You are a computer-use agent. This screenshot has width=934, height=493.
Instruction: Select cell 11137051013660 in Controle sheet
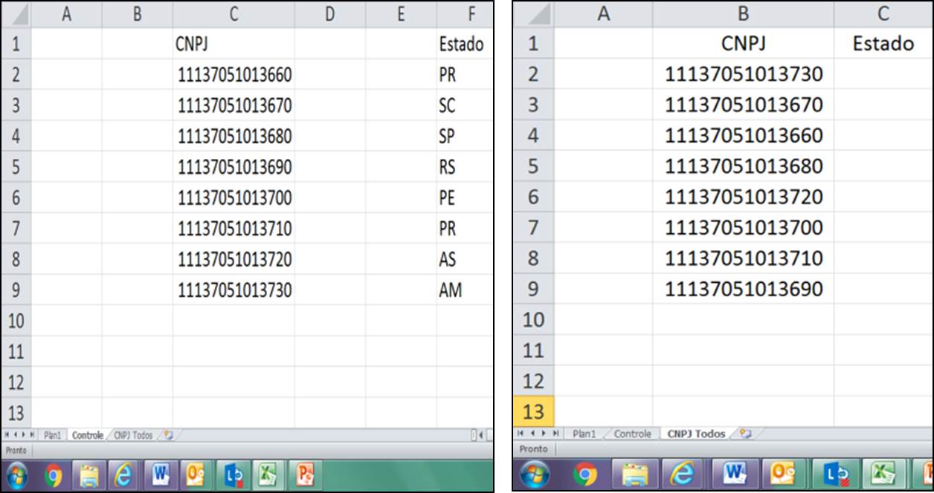tap(233, 74)
